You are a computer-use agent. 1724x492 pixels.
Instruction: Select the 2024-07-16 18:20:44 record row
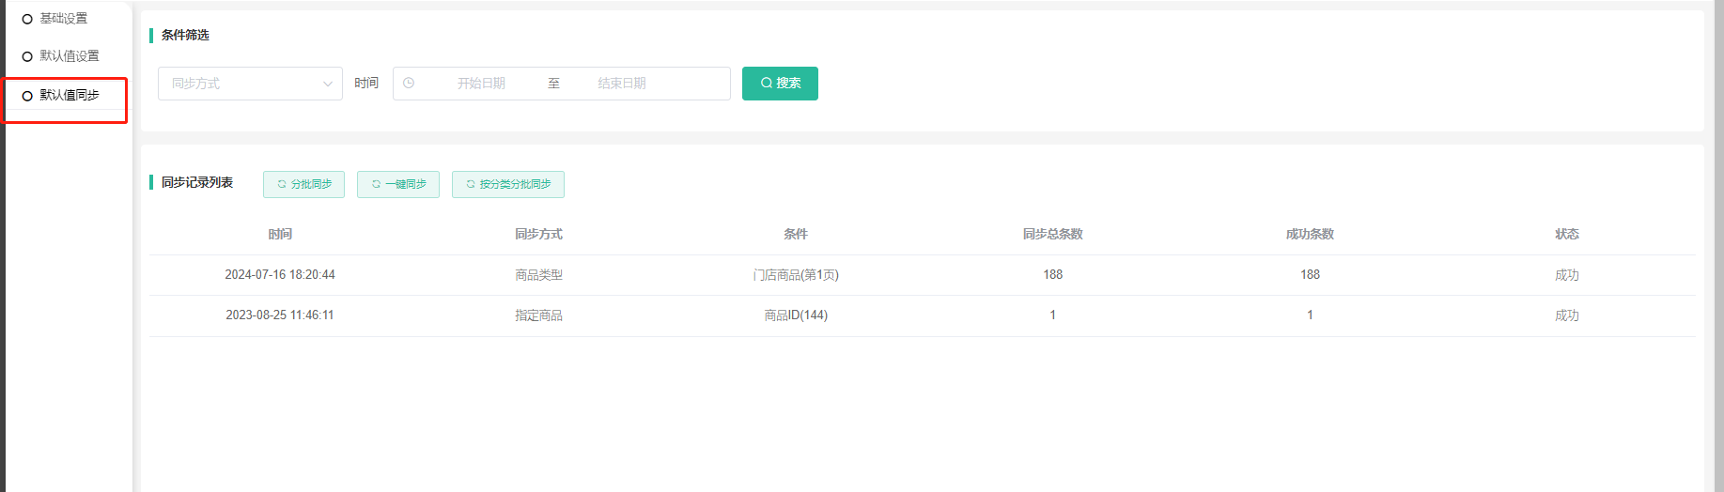(280, 275)
